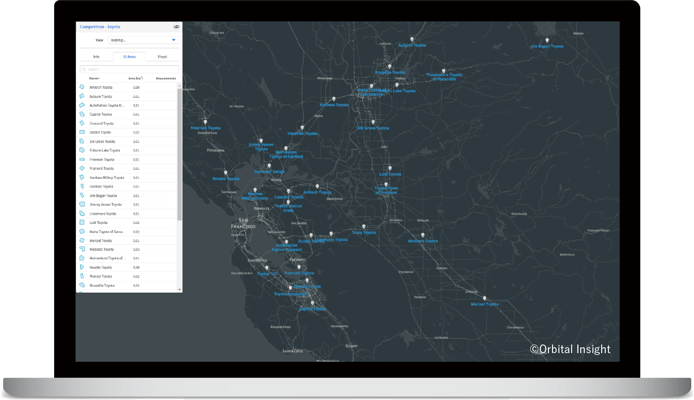Select 'Piercey Toyota' name in the list
This screenshot has width=694, height=400.
pos(101,276)
